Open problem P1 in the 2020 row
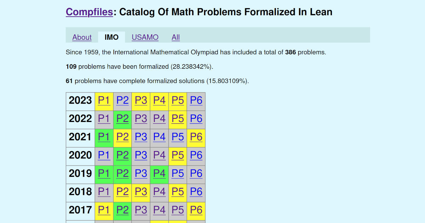Viewport: 425px width, 223px height. tap(104, 155)
